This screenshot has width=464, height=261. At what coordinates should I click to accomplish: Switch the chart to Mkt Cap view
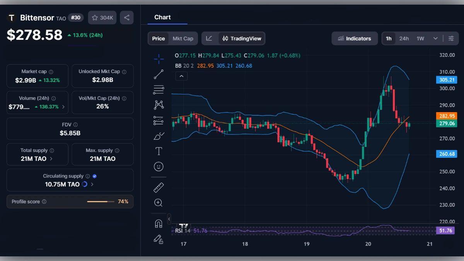tap(183, 38)
